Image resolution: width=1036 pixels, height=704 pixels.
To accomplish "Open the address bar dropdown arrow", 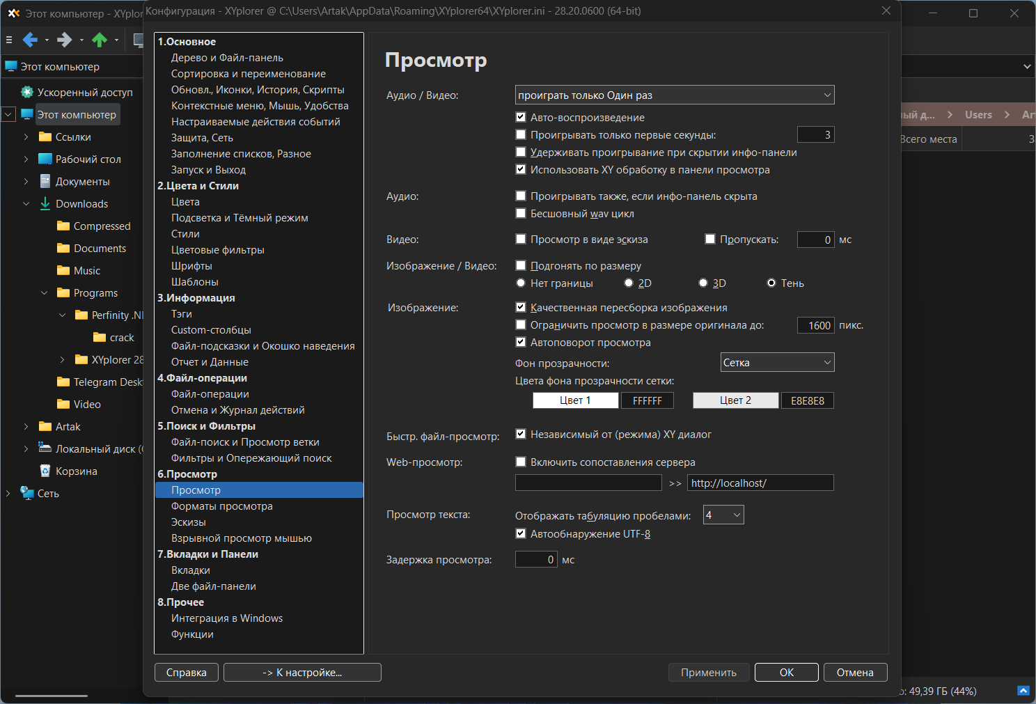I will coord(1027,66).
